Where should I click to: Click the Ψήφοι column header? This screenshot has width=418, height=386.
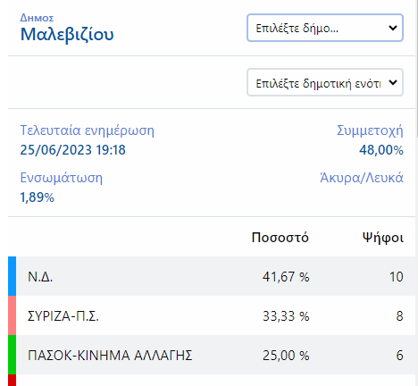click(x=383, y=238)
